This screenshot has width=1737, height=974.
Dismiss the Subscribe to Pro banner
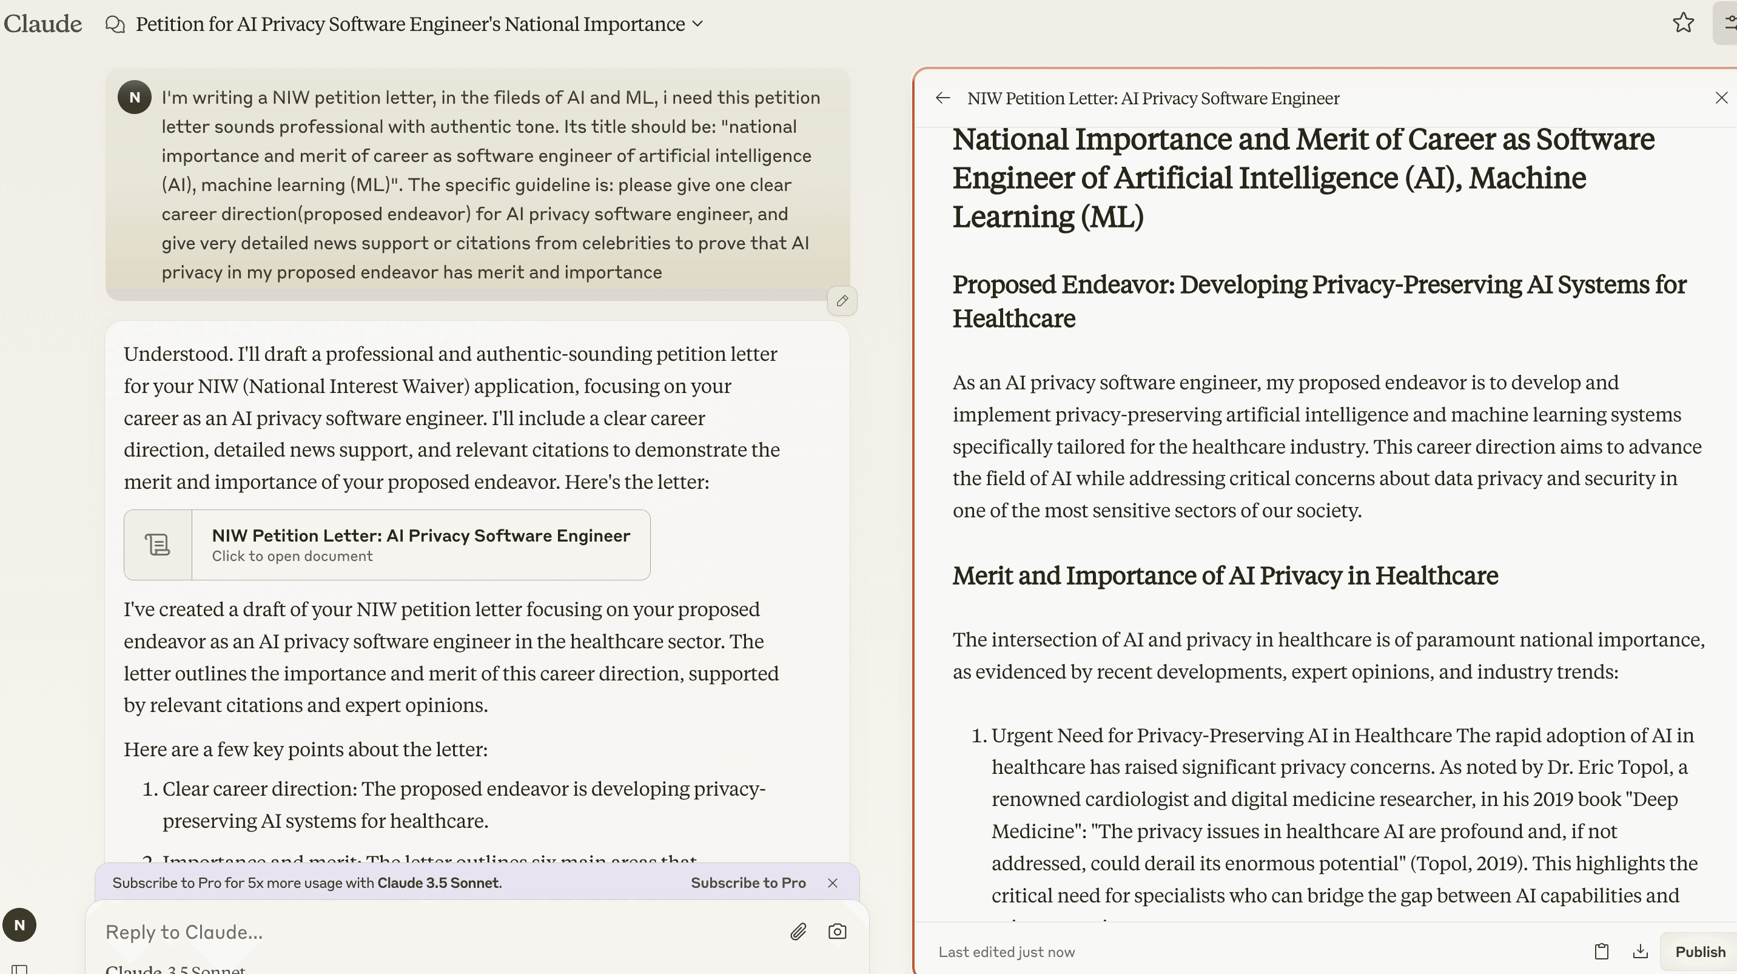coord(833,883)
